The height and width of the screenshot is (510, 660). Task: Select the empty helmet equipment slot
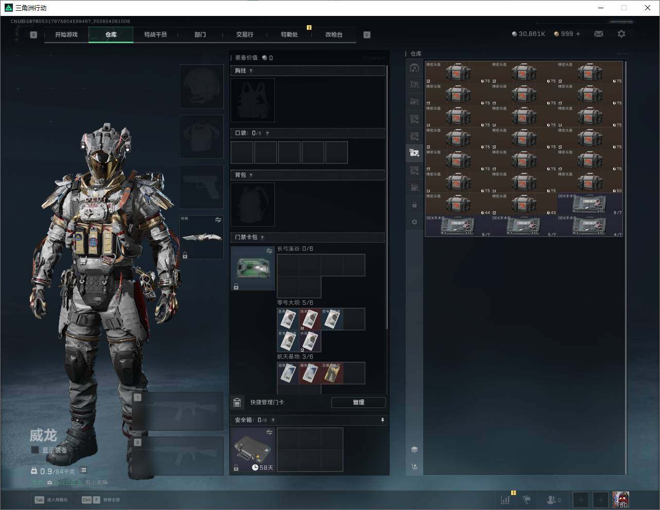pos(201,86)
